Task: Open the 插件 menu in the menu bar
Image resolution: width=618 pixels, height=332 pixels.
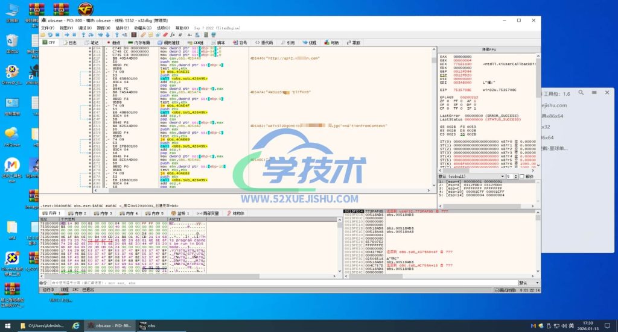Action: click(122, 28)
